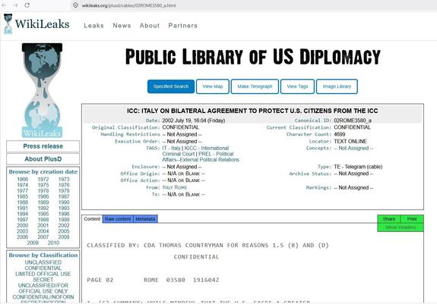
Task: Click Public Library of US Diplomacy heading
Action: pyautogui.click(x=253, y=57)
